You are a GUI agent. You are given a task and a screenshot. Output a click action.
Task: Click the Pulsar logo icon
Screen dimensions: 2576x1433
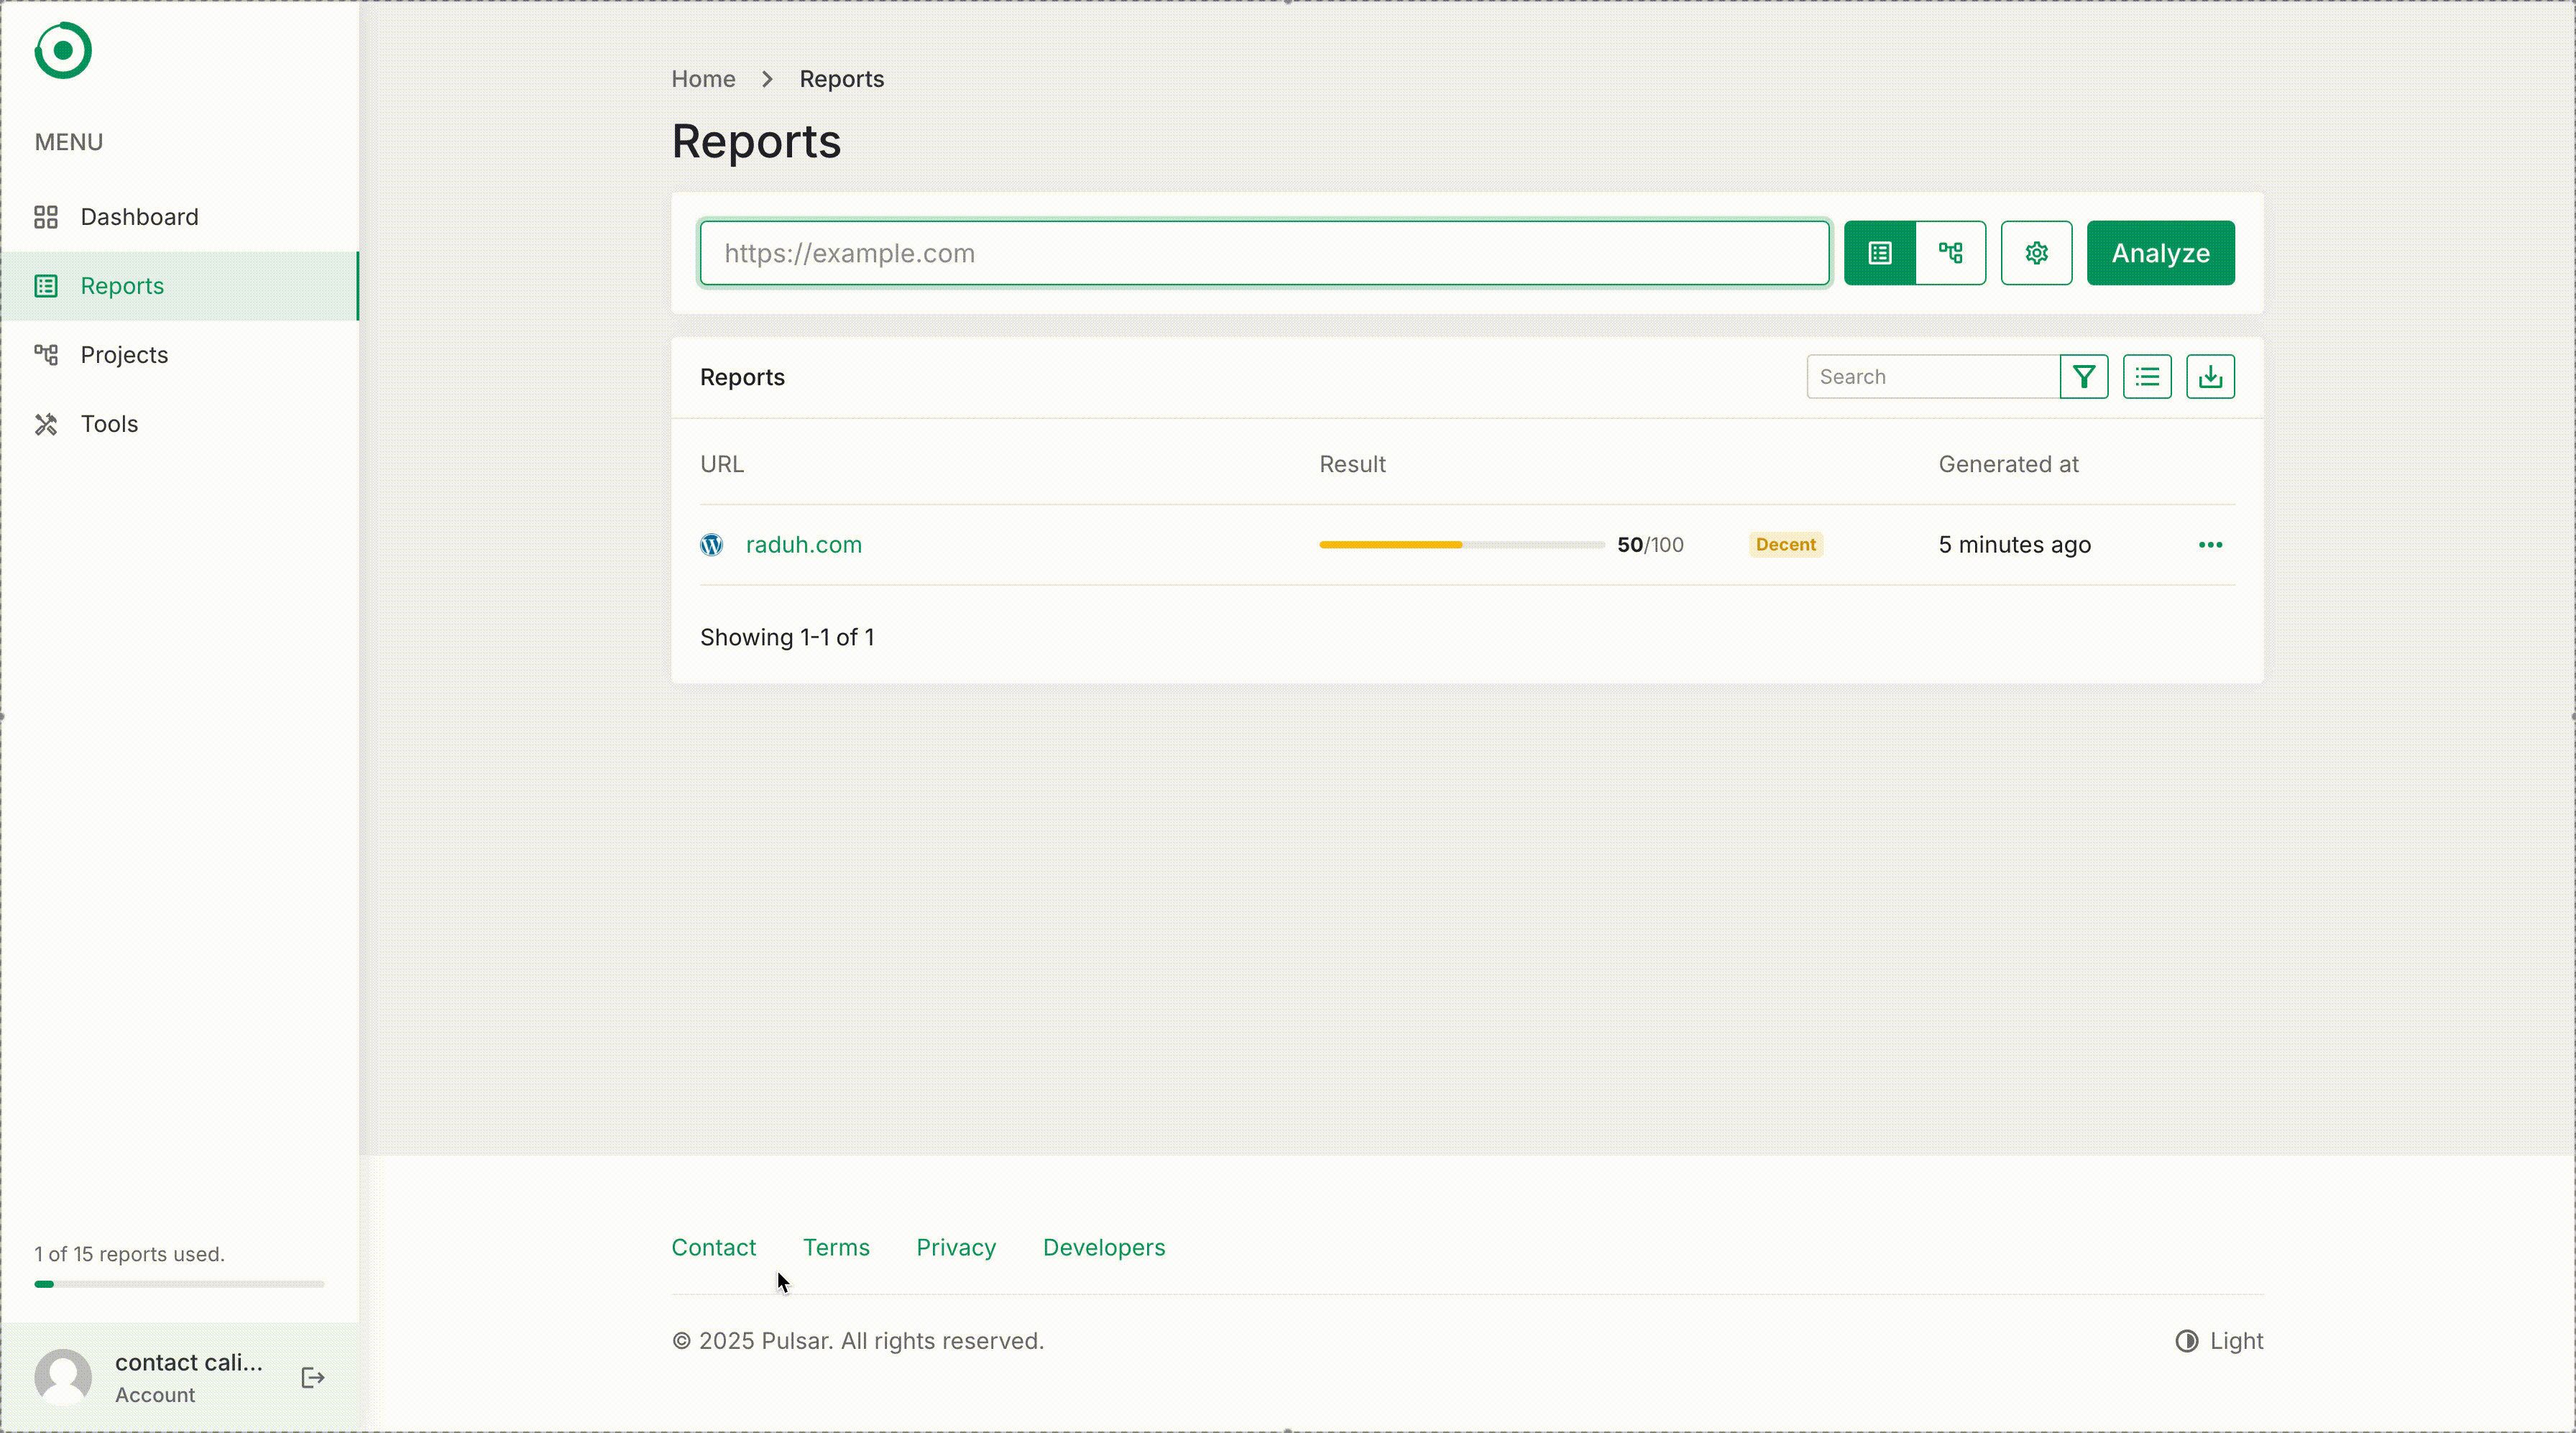(x=63, y=50)
